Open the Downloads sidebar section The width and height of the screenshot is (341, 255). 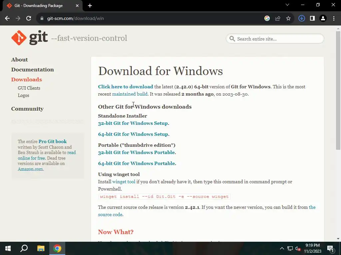click(x=27, y=80)
